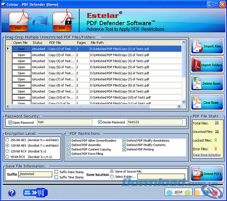Viewport: 227px width, 201px height.
Task: Select 256-bit AES encryption level
Action: click(x=7, y=140)
